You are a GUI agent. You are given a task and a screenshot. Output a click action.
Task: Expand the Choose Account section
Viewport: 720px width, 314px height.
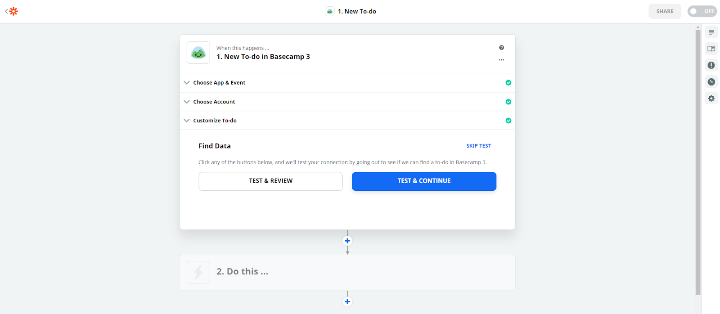(x=347, y=102)
